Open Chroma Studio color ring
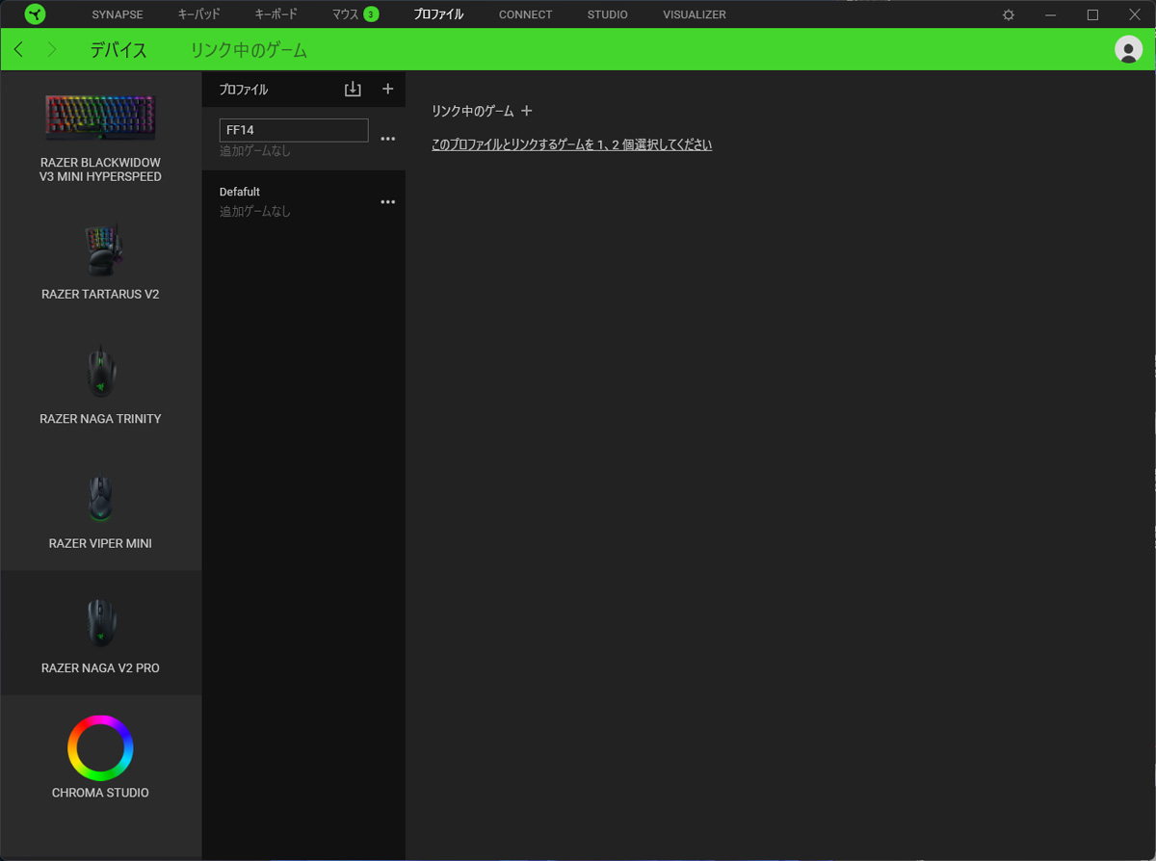 pos(100,748)
